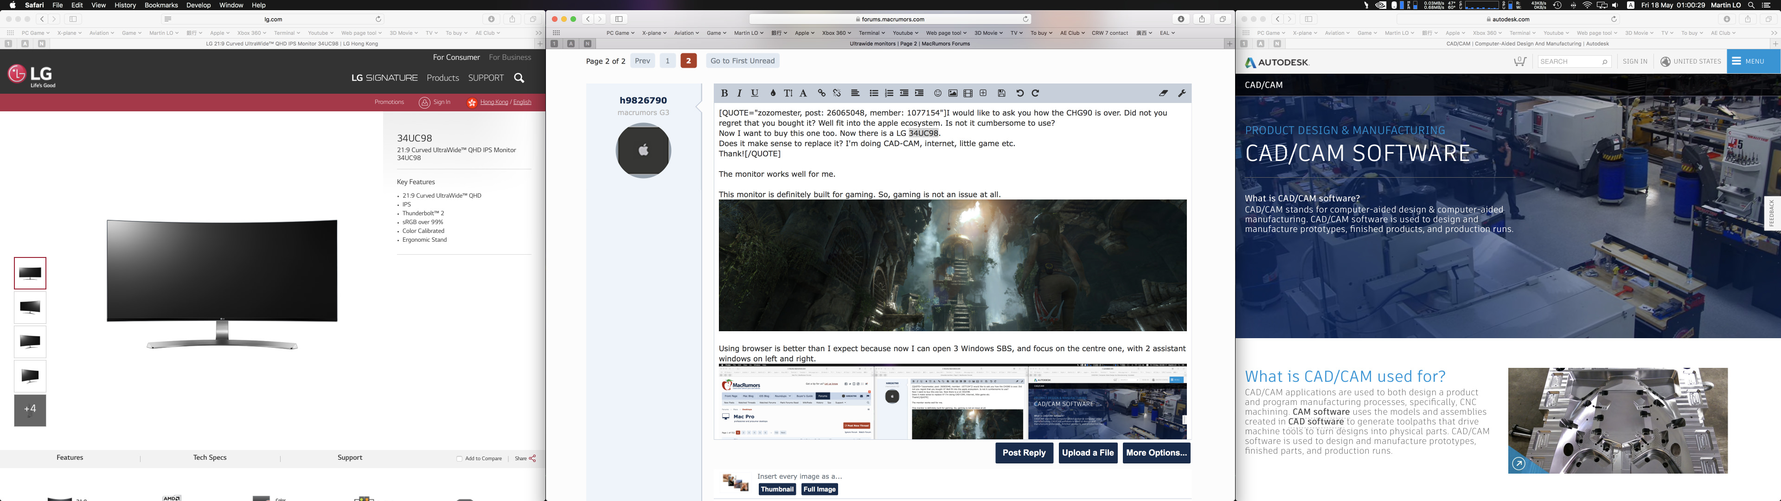Expand the +4 more images thumbnail
Screen dimensions: 1781x501
click(x=31, y=411)
